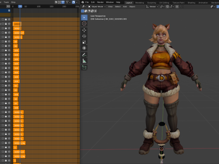Toggle solo star on the track without strips
Viewport: 219px width, 164px height.
coord(9,19)
